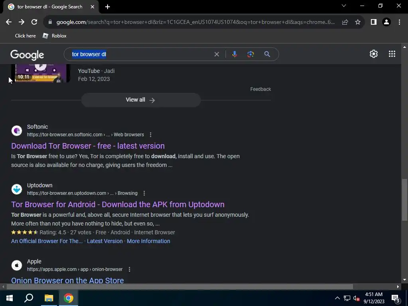Reload the current page
408x306 pixels.
[34, 22]
